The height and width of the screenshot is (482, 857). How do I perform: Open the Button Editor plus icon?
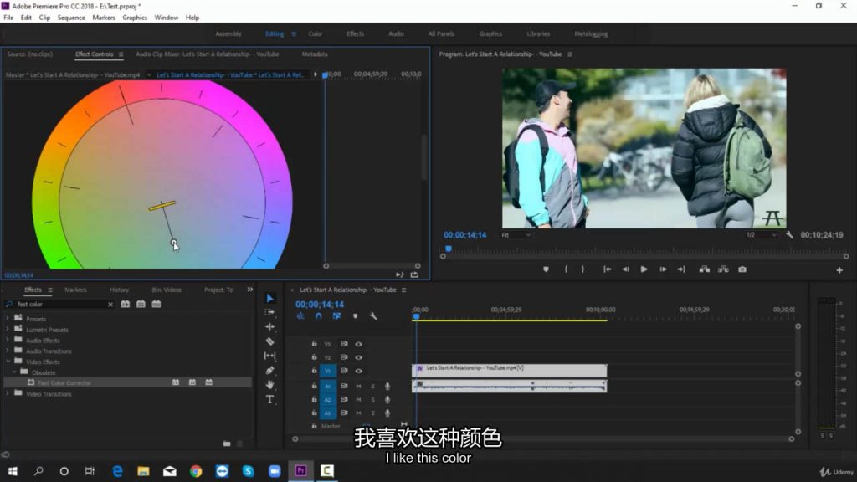coord(839,270)
